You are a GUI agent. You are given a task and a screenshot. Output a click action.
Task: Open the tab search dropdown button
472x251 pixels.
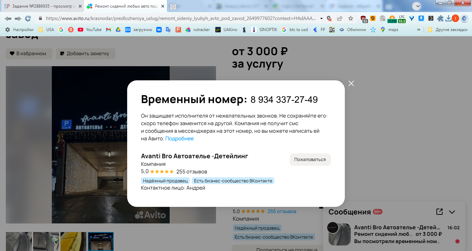tap(417, 6)
